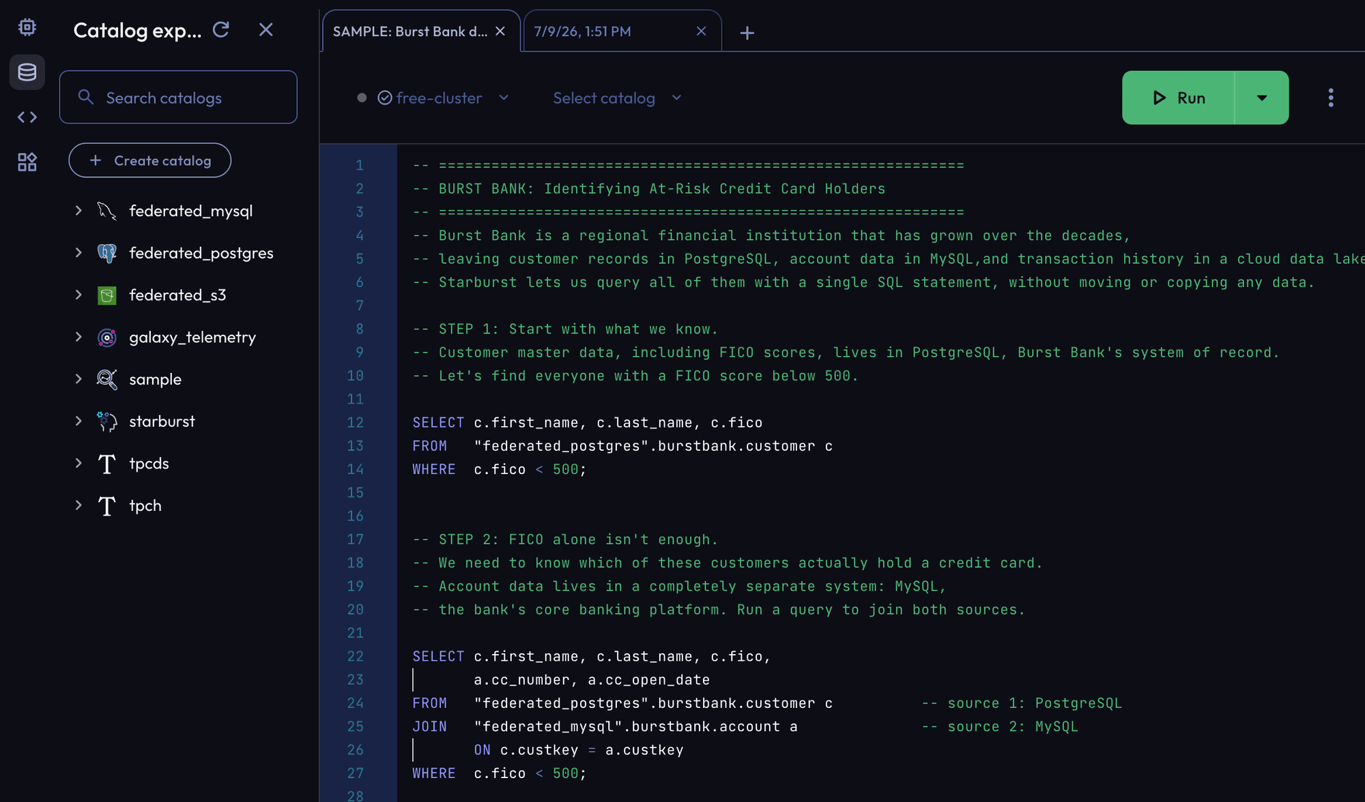Add a new query tab
Viewport: 1365px width, 802px height.
click(747, 33)
